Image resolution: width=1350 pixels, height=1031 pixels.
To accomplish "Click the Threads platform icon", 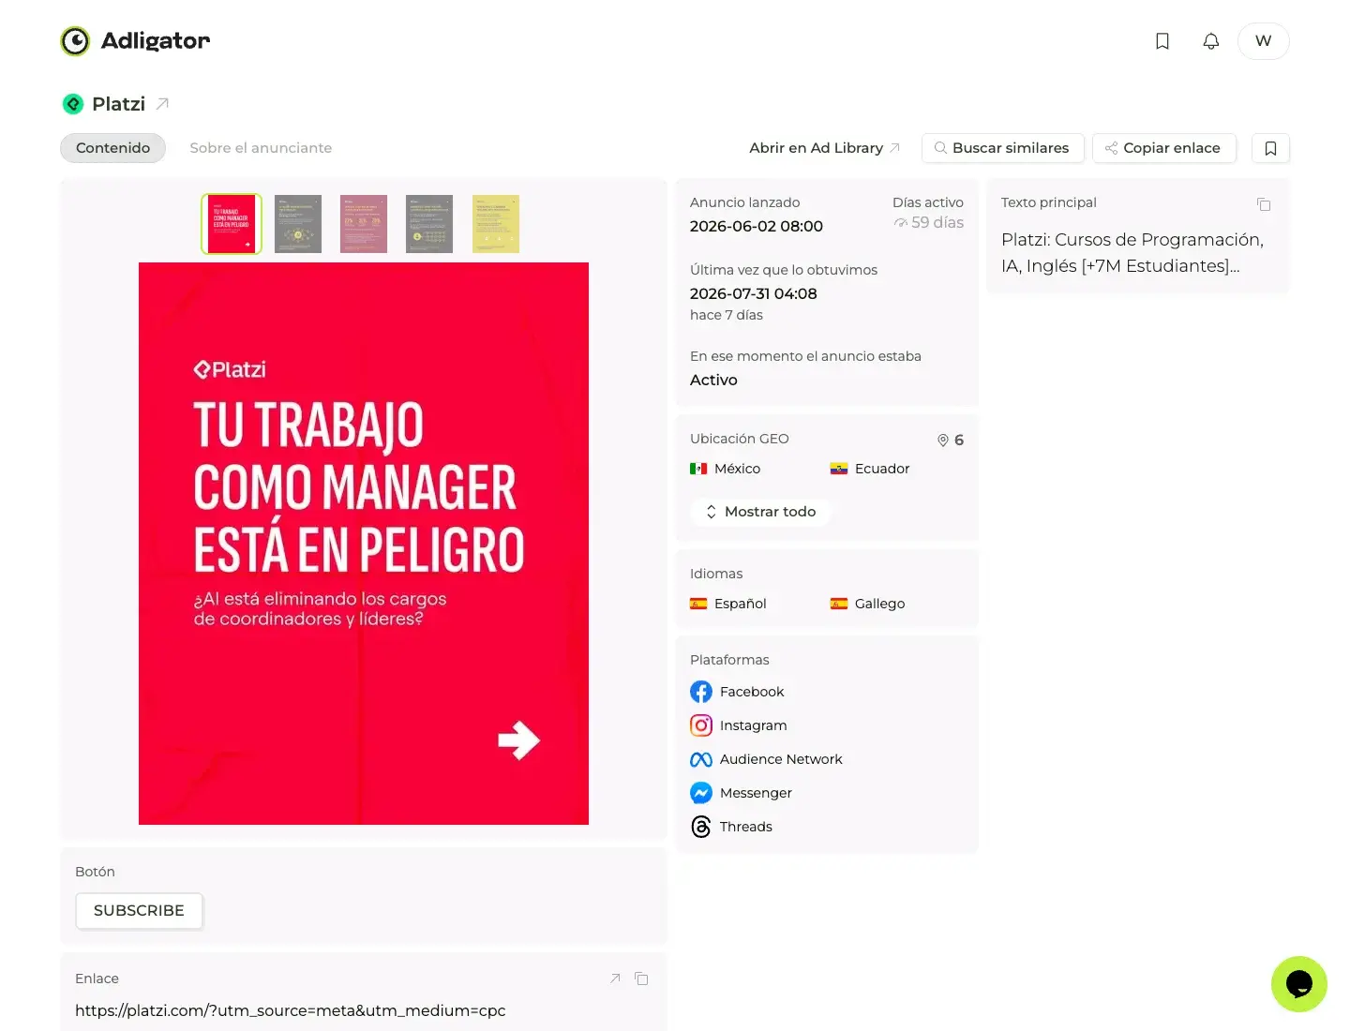I will pos(701,827).
